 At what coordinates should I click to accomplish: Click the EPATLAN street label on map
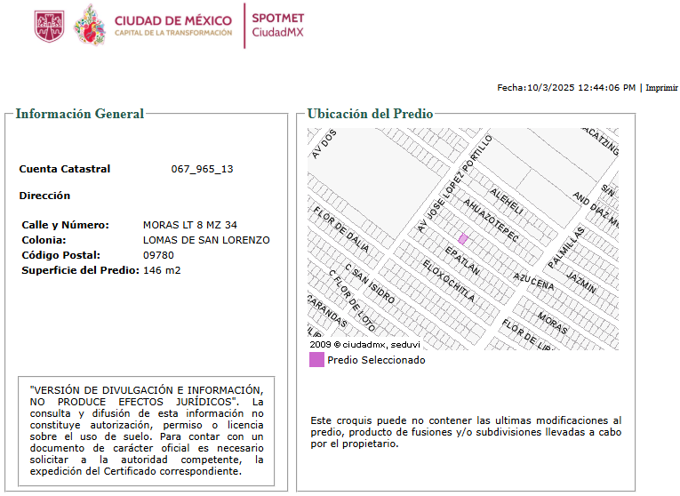pyautogui.click(x=462, y=261)
